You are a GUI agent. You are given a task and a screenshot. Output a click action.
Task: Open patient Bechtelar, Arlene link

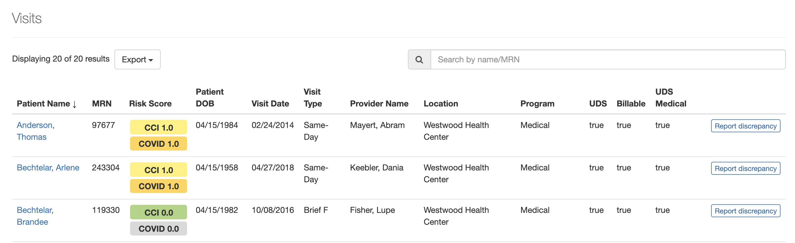(x=48, y=168)
